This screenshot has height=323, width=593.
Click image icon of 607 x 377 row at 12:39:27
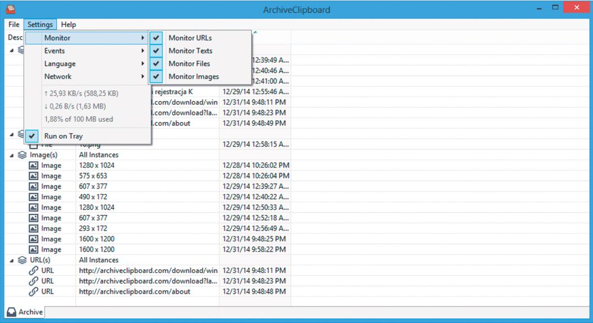click(x=34, y=187)
